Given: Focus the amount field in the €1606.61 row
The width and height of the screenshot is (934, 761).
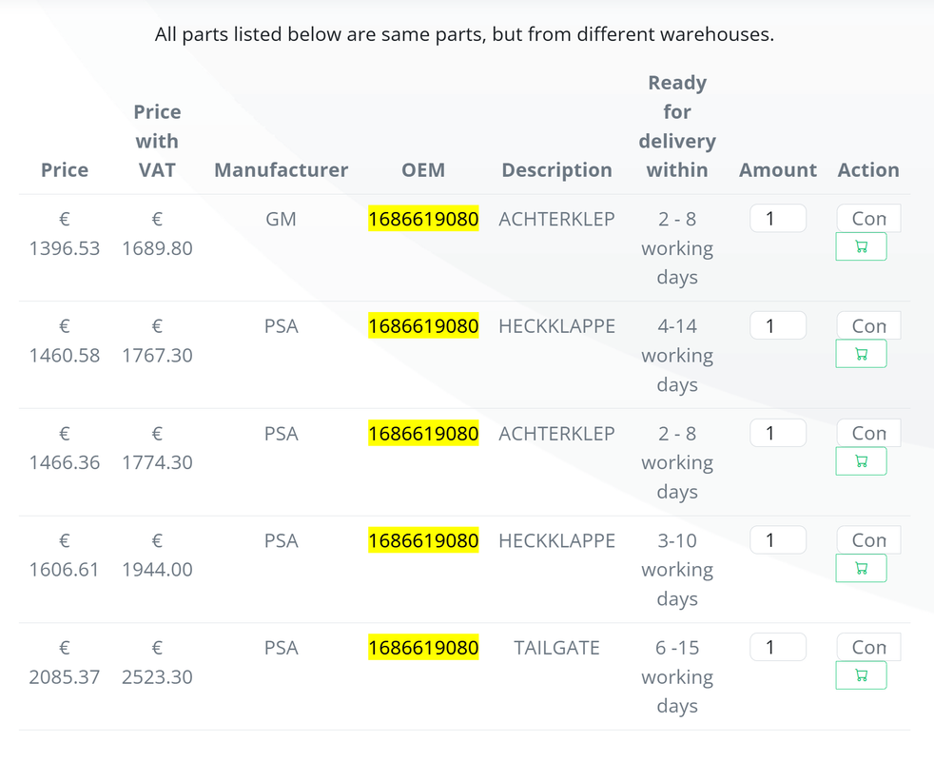Looking at the screenshot, I should pyautogui.click(x=778, y=540).
